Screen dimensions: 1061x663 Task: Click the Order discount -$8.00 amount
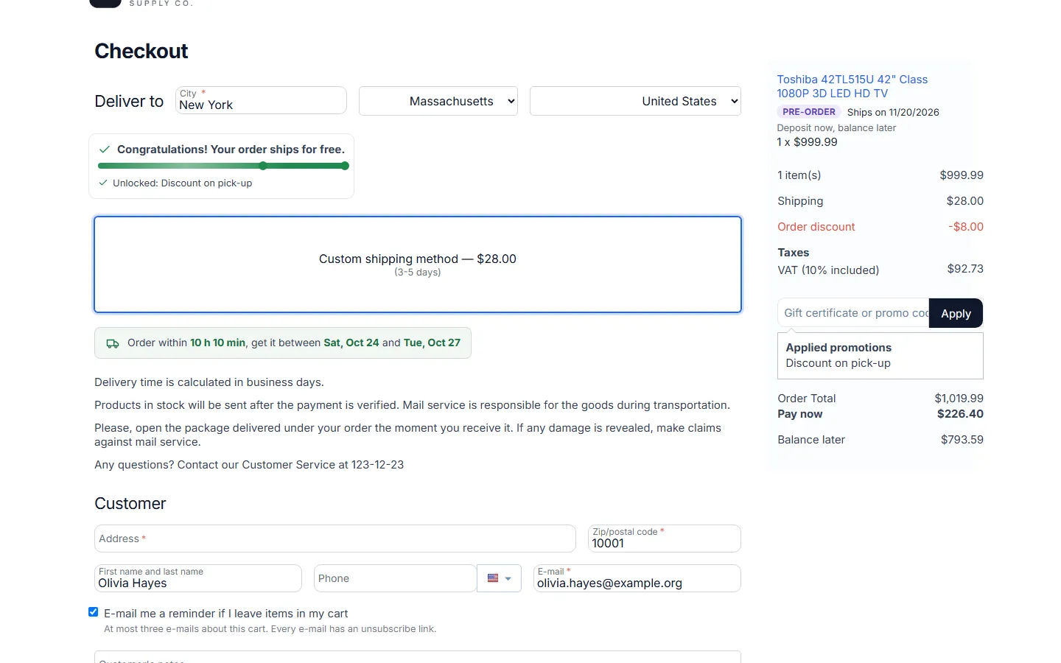pyautogui.click(x=965, y=227)
